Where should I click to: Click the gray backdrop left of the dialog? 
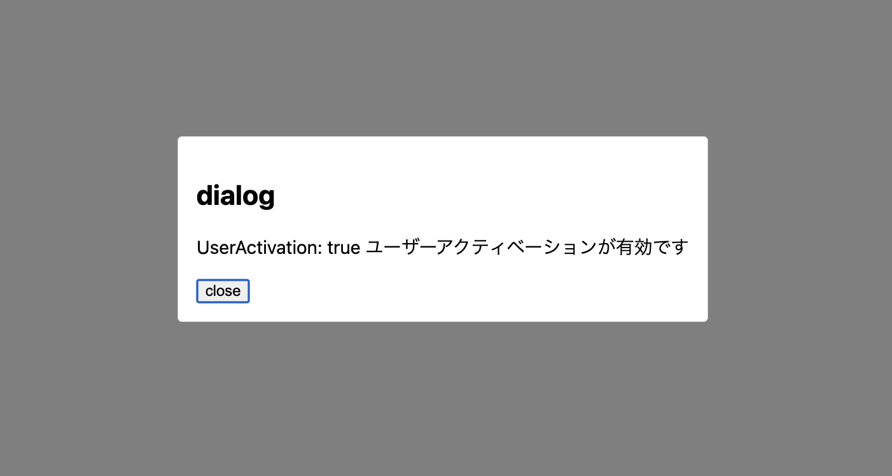click(x=89, y=229)
